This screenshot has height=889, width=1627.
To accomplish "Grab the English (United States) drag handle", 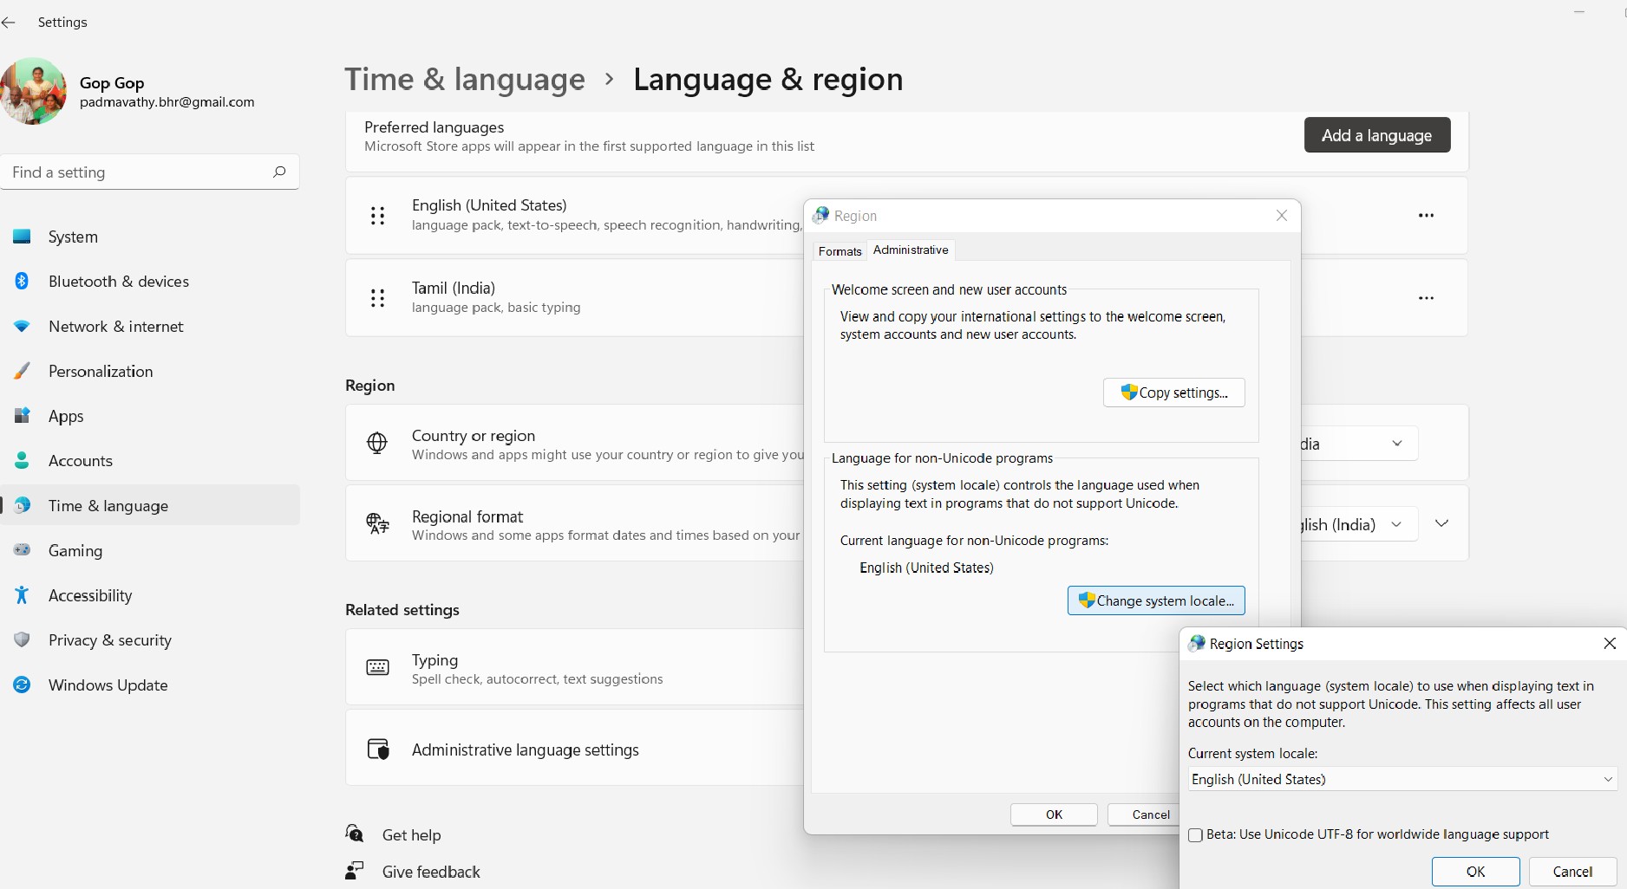I will (x=377, y=216).
